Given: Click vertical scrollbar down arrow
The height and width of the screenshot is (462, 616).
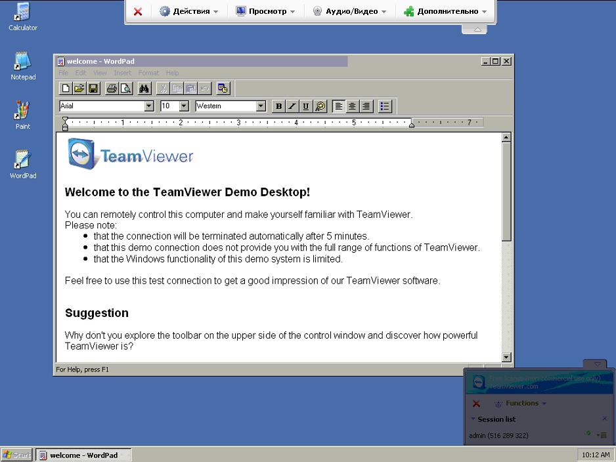Looking at the screenshot, I should 506,357.
